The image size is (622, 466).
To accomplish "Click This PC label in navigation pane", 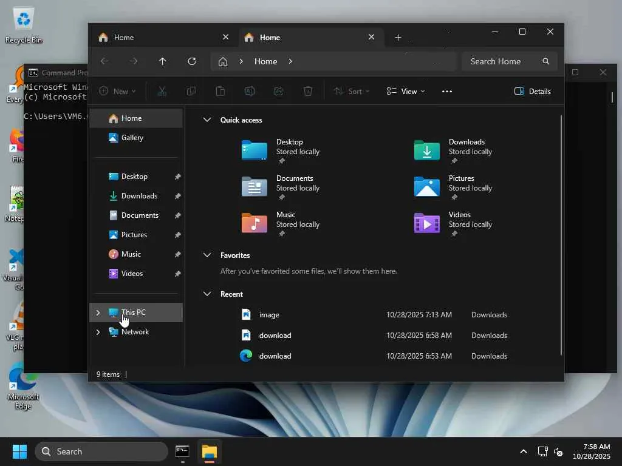I will click(134, 312).
